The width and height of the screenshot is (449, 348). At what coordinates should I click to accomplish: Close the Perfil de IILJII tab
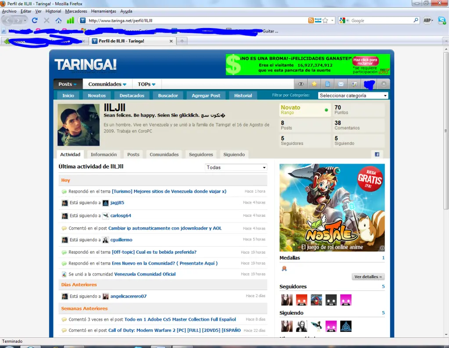click(x=171, y=41)
